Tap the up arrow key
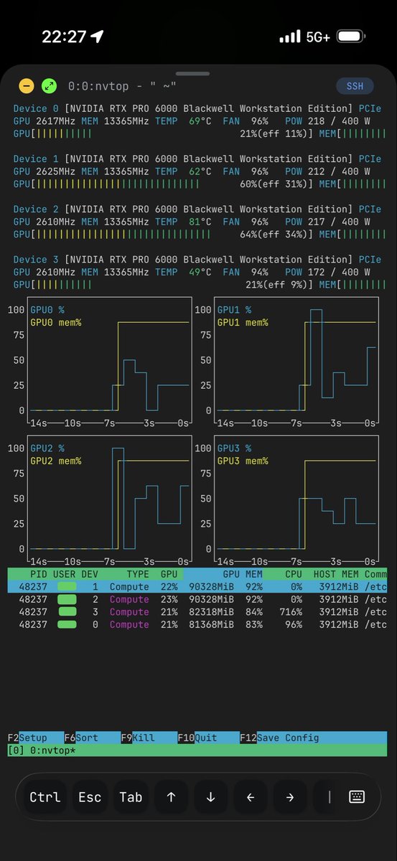This screenshot has height=861, width=397. pyautogui.click(x=171, y=797)
